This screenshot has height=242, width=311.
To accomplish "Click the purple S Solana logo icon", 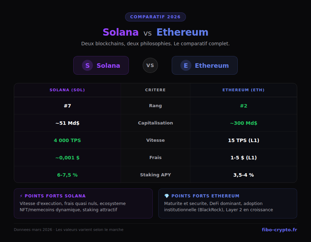I will pyautogui.click(x=87, y=65).
